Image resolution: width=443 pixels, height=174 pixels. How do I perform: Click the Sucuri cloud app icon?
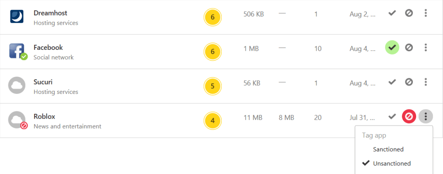tap(17, 85)
